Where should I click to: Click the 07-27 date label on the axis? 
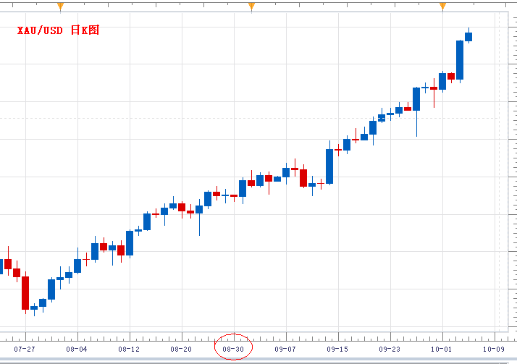(25, 350)
